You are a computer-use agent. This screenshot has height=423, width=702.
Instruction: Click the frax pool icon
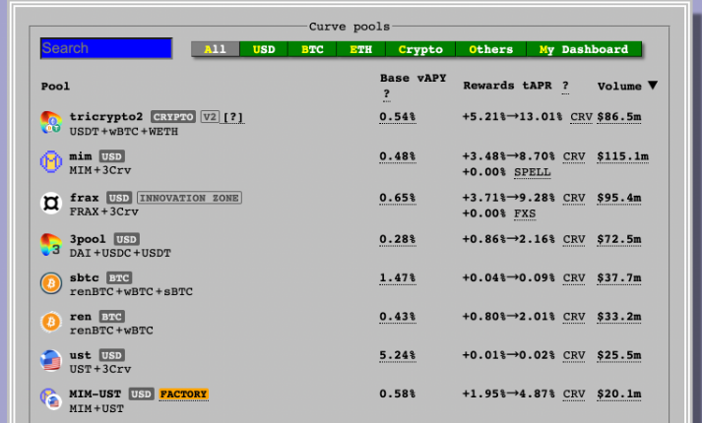(51, 204)
